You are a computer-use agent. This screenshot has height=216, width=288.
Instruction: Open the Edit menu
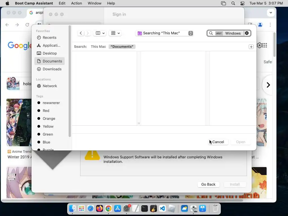click(x=62, y=3)
